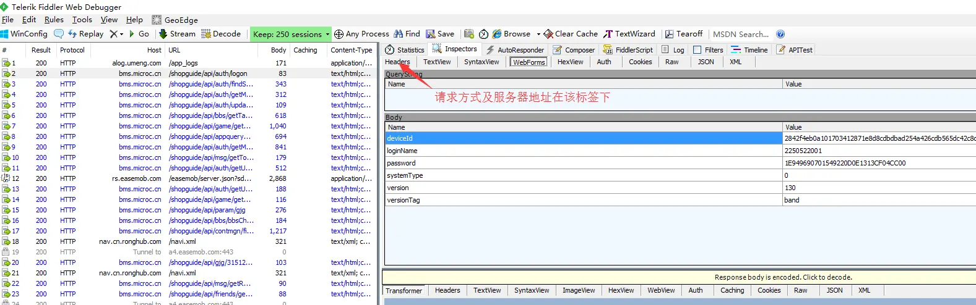
Task: Select request Headers inspector tab
Action: pos(397,62)
